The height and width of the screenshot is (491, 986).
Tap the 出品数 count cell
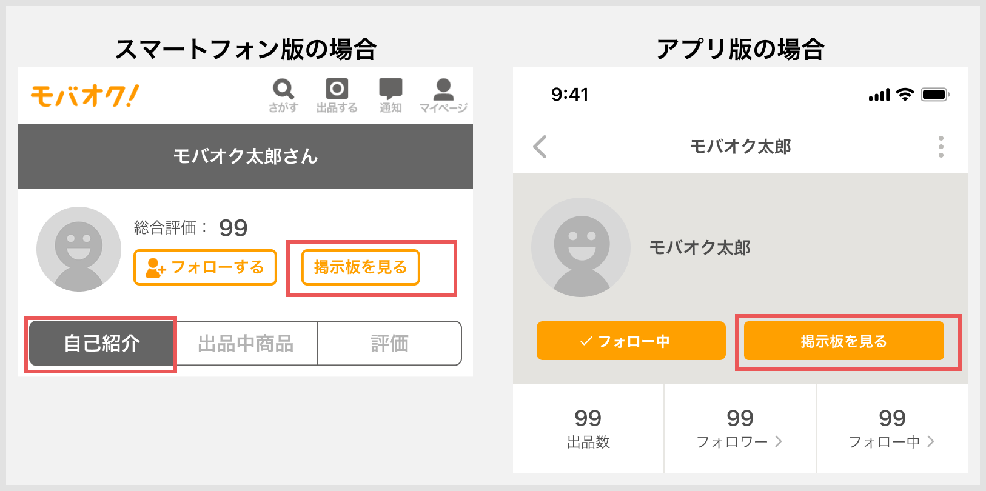pos(588,429)
